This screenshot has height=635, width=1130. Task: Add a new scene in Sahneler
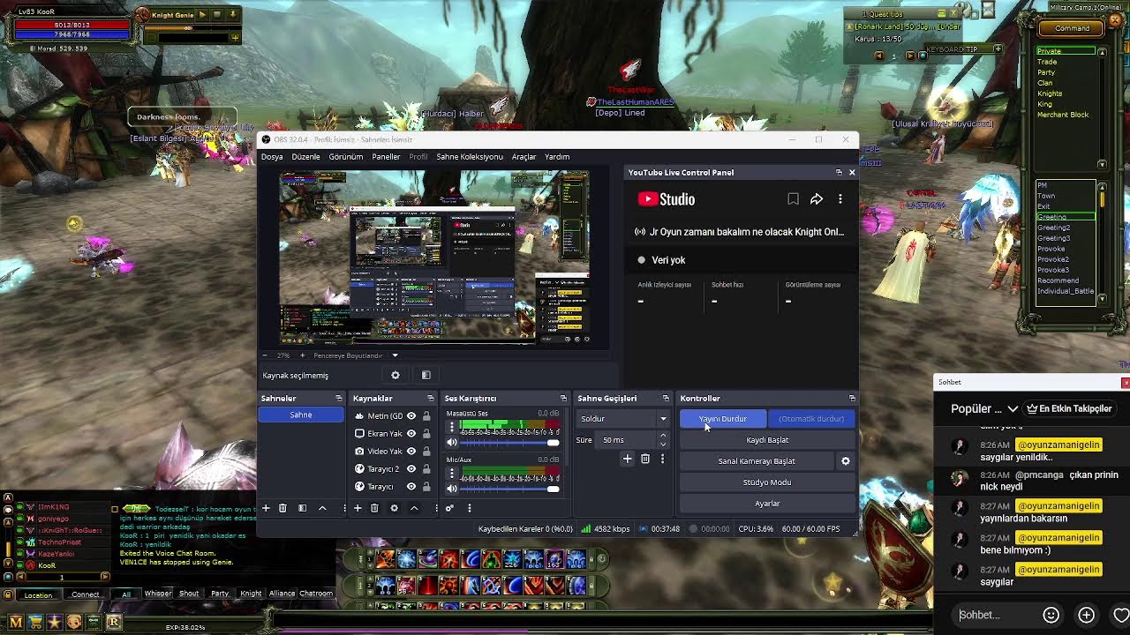tap(266, 508)
